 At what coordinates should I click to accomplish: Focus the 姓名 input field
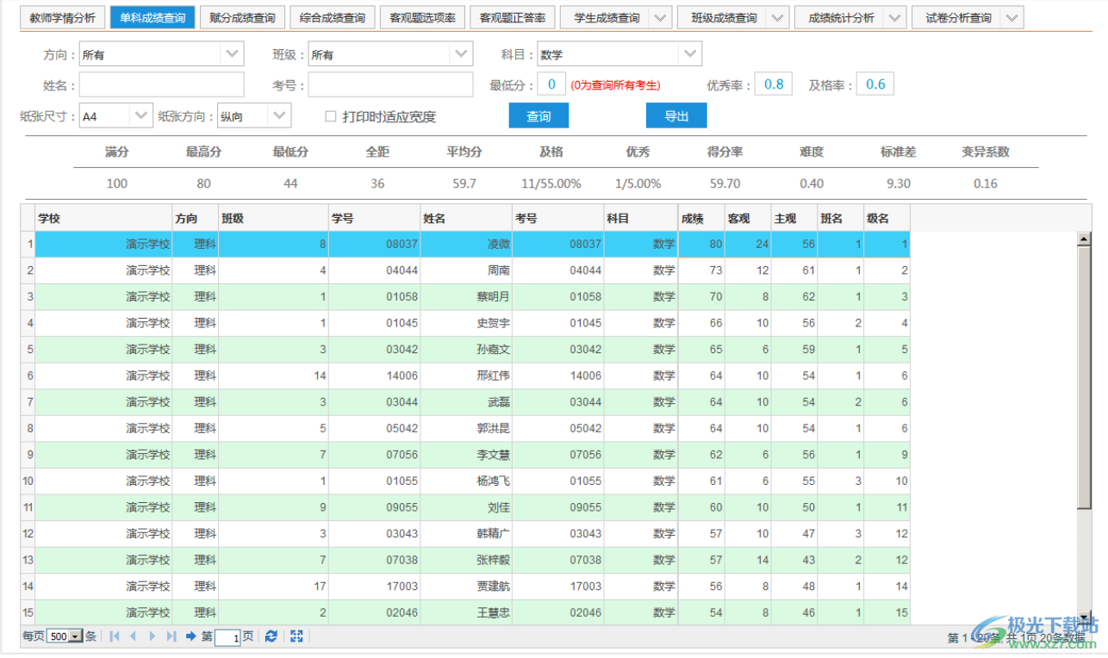(162, 84)
